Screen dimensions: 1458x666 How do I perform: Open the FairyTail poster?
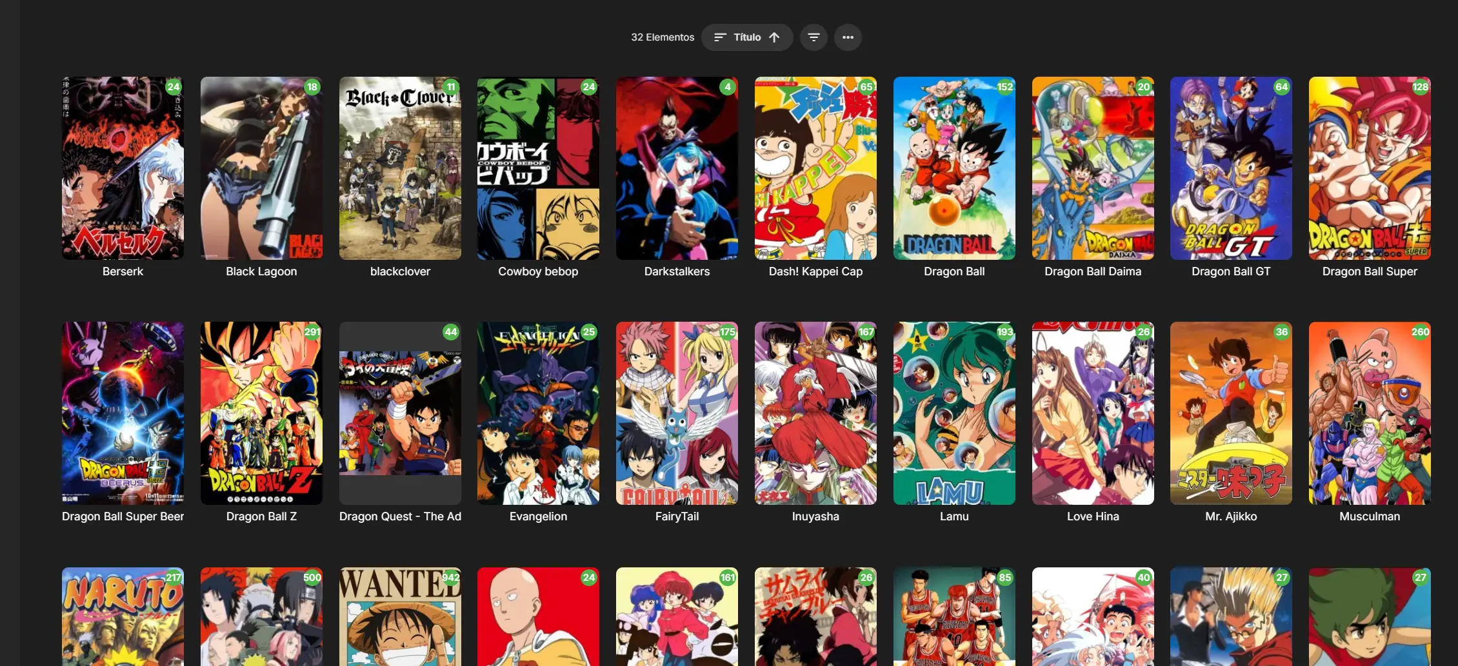pyautogui.click(x=677, y=413)
